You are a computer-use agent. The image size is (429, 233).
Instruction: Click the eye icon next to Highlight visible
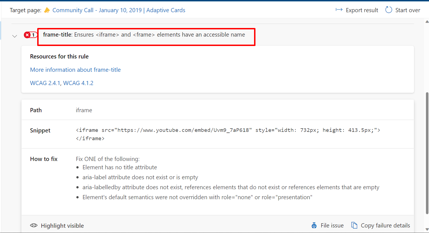[34, 226]
